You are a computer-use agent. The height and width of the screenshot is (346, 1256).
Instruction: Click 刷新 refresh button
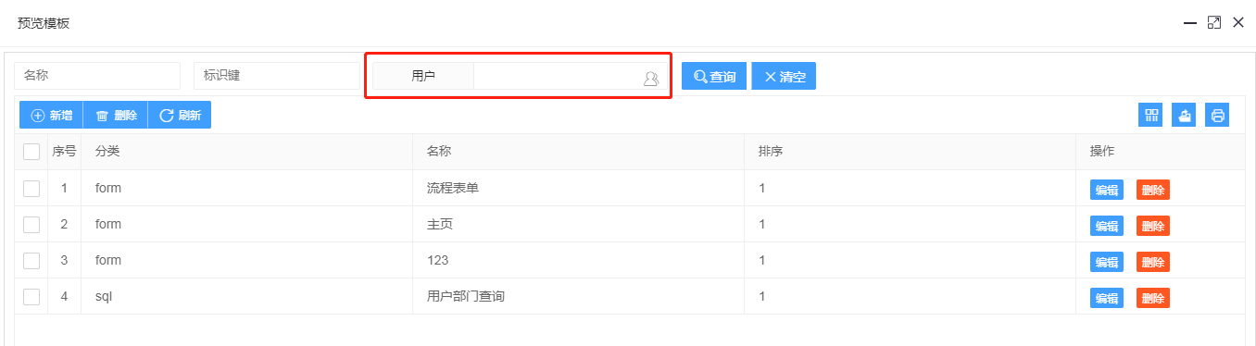coord(180,116)
